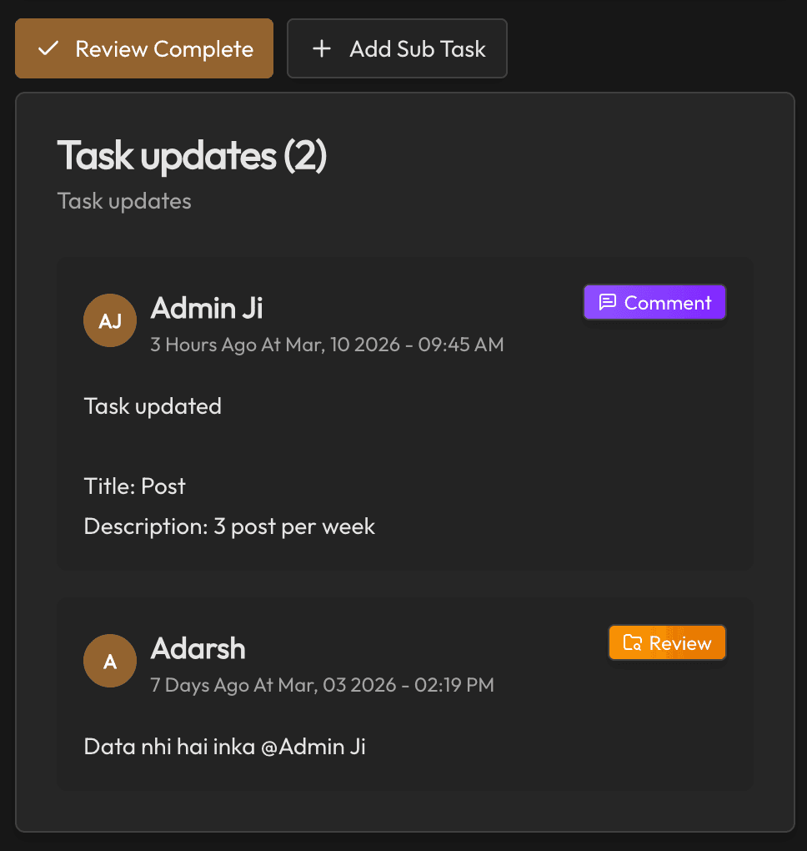The width and height of the screenshot is (807, 851).
Task: Click the @Admin Ji mention
Action: [x=313, y=747]
